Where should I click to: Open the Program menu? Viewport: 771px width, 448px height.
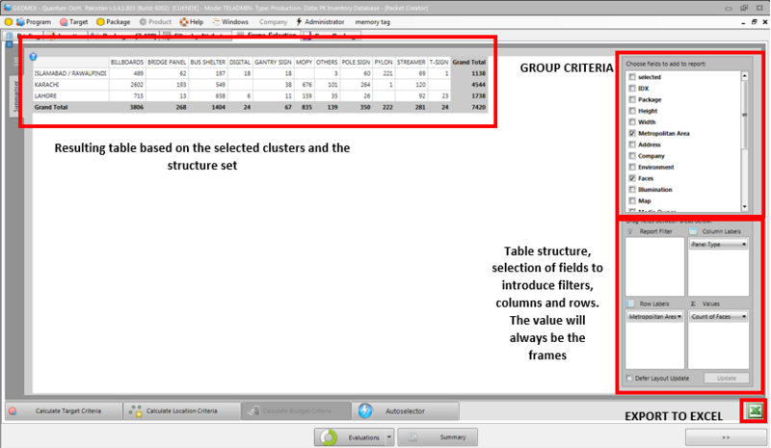pos(34,20)
